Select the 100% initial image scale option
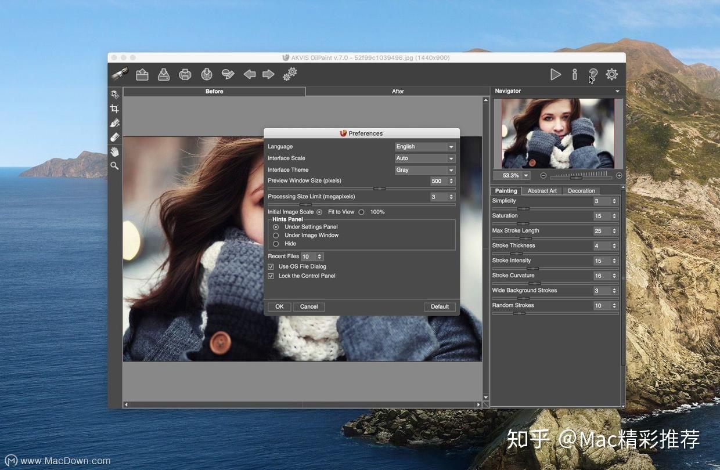This screenshot has height=470, width=720. (x=362, y=212)
